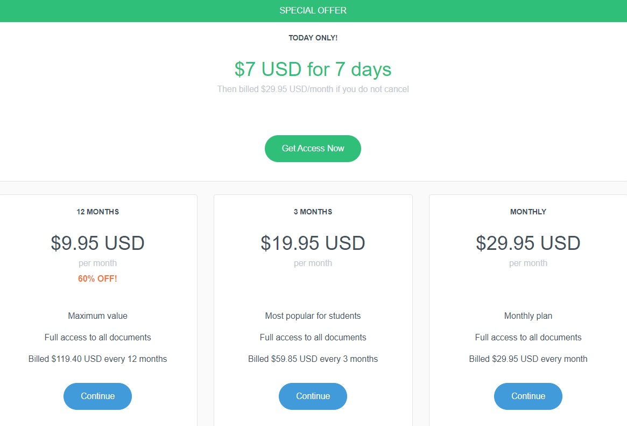Click the TODAY ONLY! label
Viewport: 627px width, 426px height.
(313, 38)
